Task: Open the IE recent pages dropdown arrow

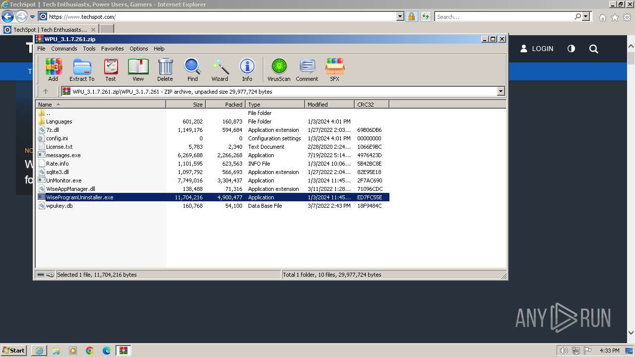Action: coord(33,16)
